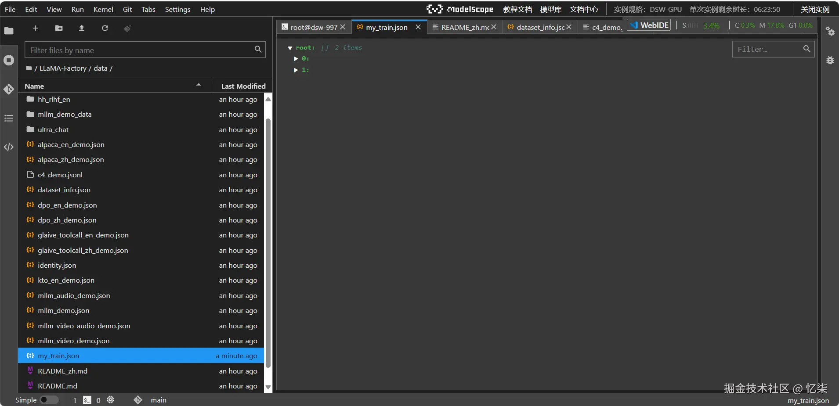Click the search icon in JSON filter

[x=807, y=49]
